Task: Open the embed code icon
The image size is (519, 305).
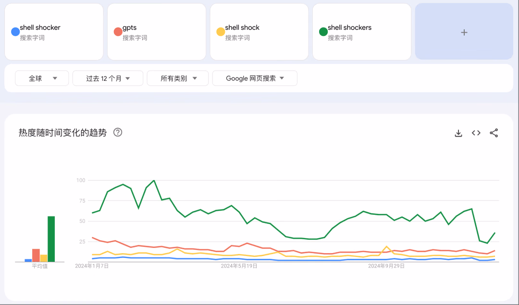Action: pos(476,133)
